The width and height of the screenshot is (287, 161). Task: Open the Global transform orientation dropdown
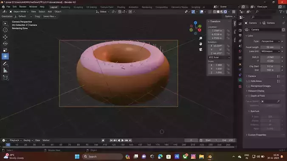point(103,12)
